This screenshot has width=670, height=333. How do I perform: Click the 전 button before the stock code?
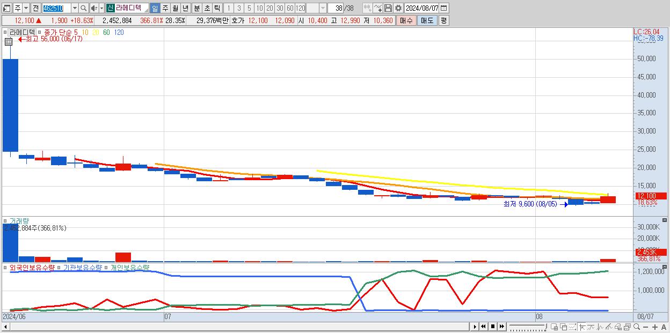(x=35, y=8)
